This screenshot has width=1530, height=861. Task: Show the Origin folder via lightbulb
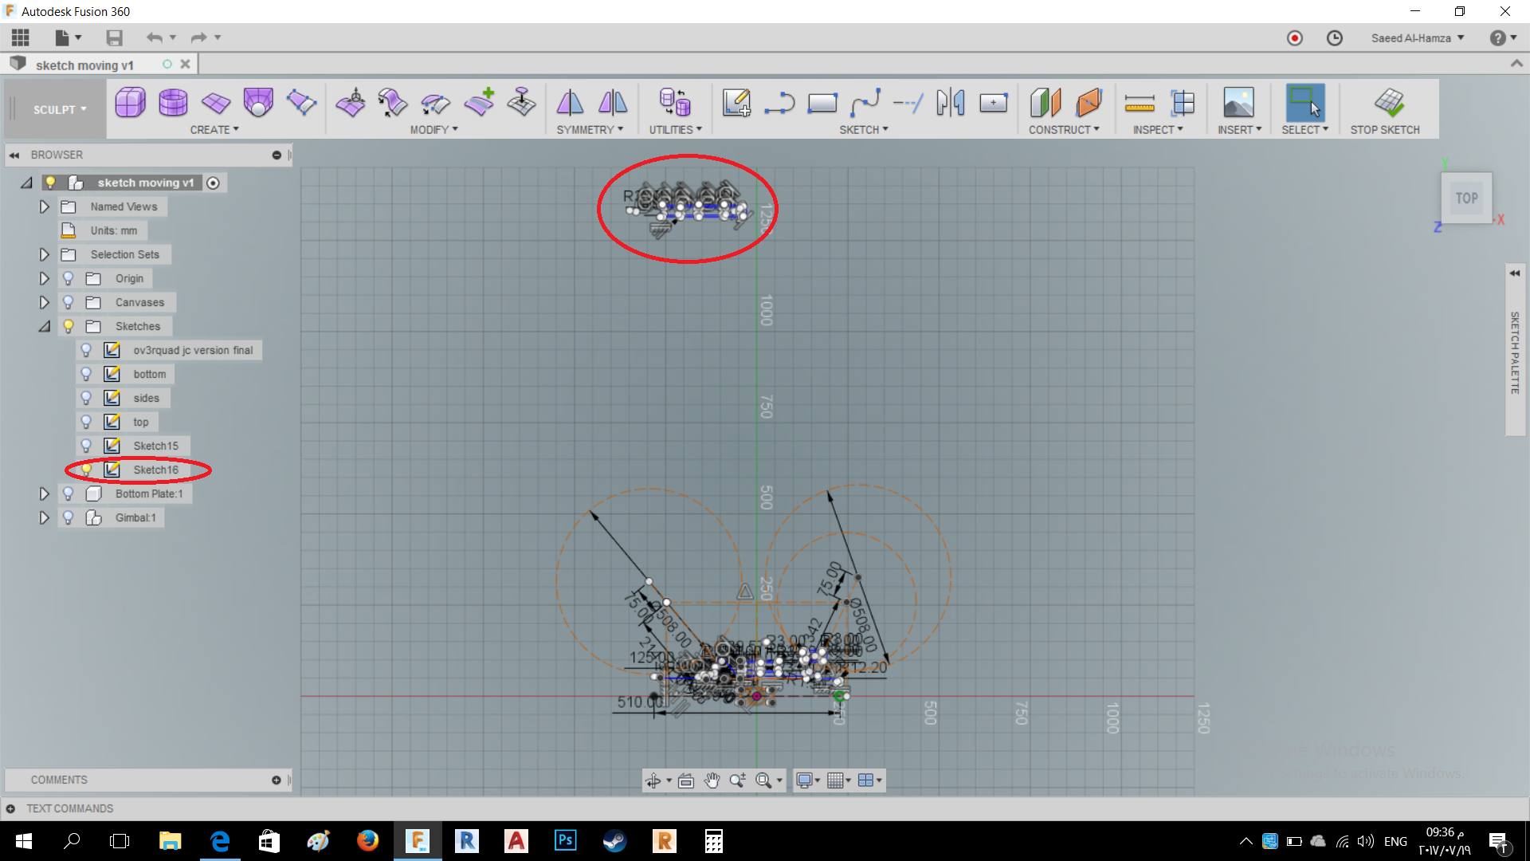(69, 278)
